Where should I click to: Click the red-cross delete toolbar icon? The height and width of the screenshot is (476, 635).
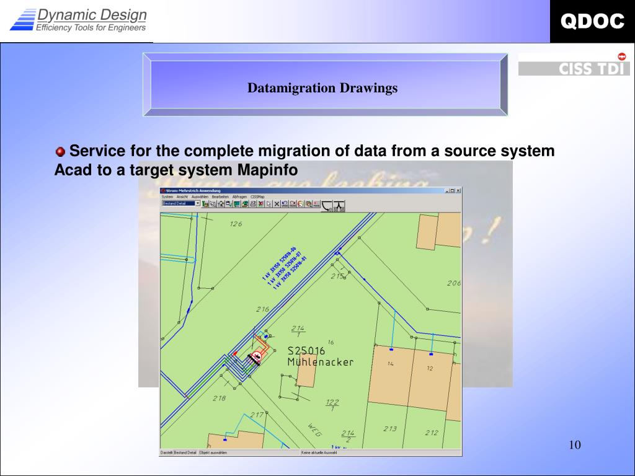[x=261, y=204]
